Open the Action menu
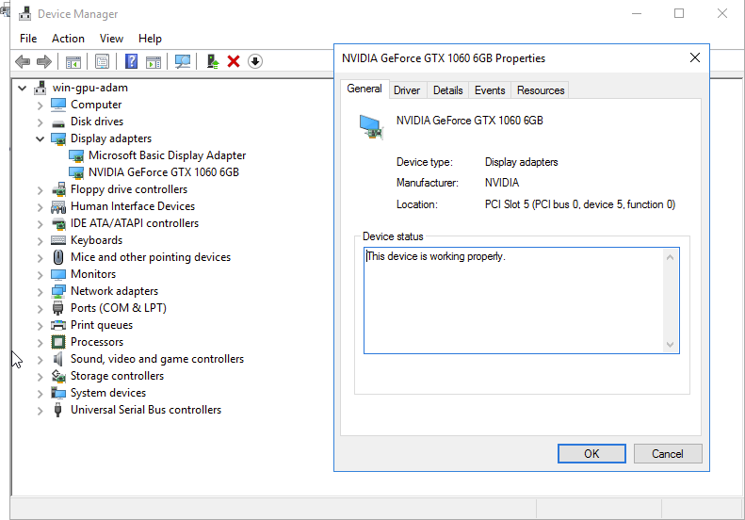Image resolution: width=745 pixels, height=520 pixels. click(x=68, y=39)
